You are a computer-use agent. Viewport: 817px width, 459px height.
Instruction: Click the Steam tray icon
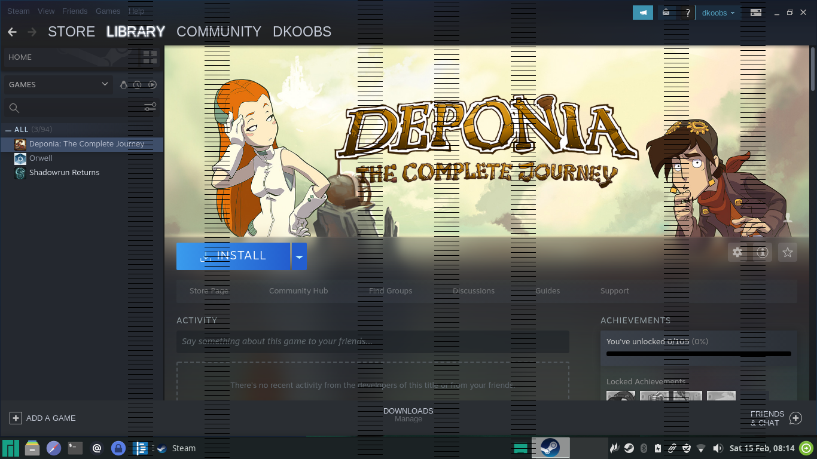(x=629, y=448)
